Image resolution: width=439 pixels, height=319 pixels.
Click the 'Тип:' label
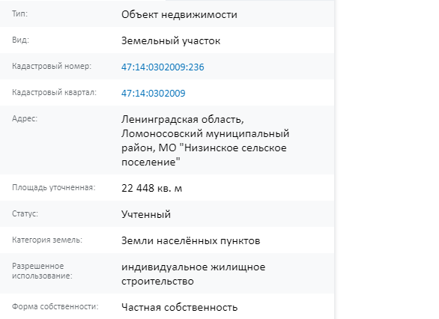pos(20,13)
